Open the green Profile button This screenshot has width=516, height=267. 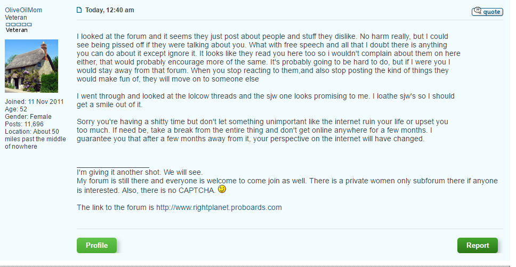97,245
